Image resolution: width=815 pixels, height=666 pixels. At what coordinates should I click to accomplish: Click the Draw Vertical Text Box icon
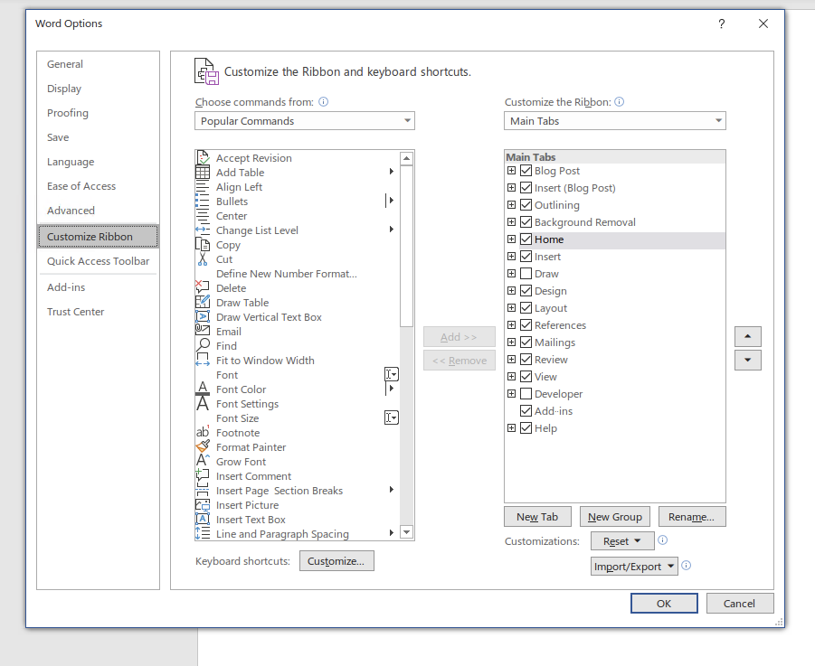203,316
